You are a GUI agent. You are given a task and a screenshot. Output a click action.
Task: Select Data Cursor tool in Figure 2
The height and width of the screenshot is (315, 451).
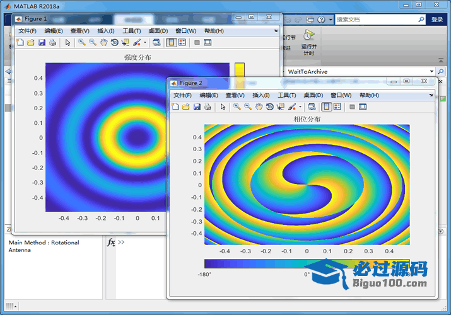[x=280, y=106]
